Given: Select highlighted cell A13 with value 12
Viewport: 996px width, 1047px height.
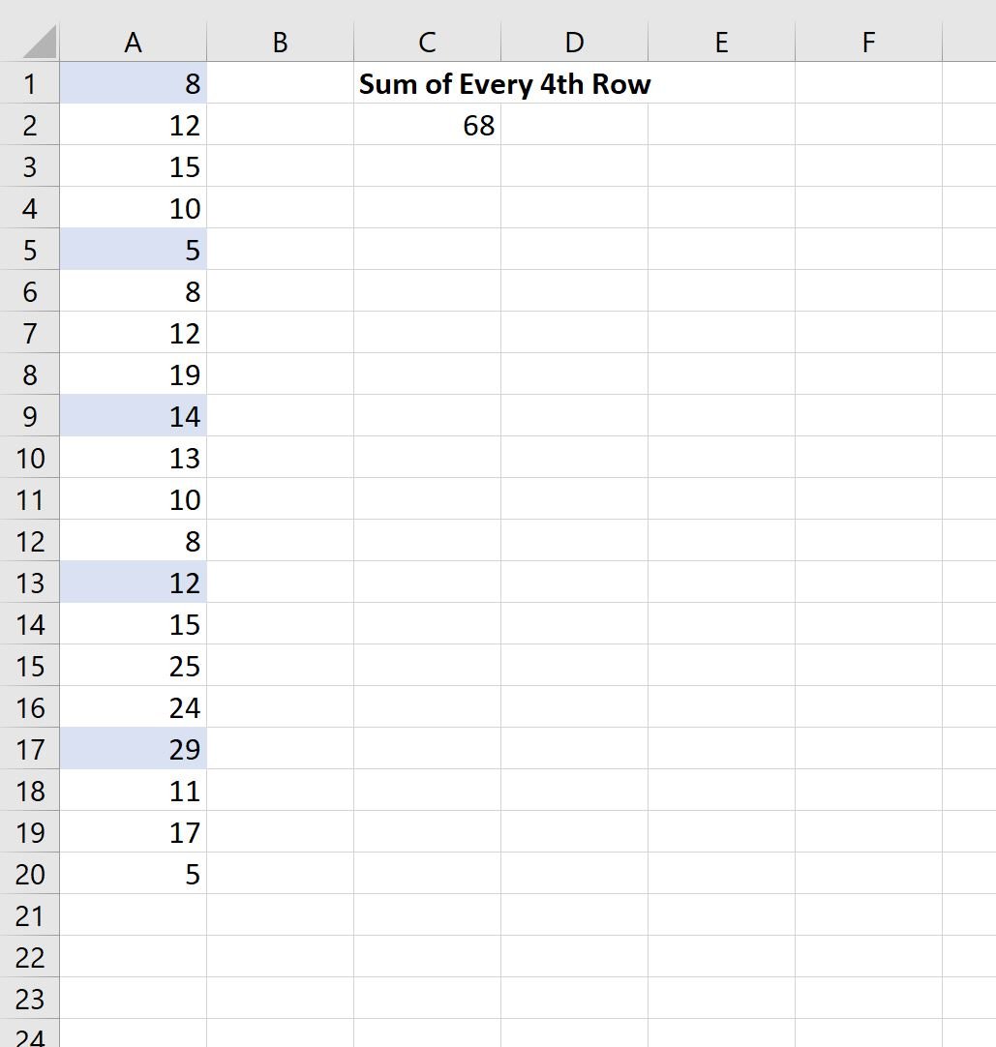Looking at the screenshot, I should [x=133, y=583].
